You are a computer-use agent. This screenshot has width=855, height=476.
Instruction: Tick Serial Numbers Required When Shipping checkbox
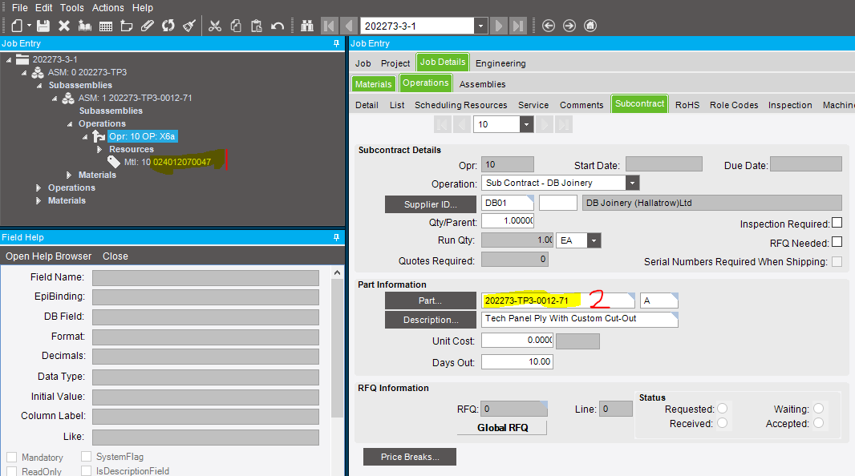point(837,261)
